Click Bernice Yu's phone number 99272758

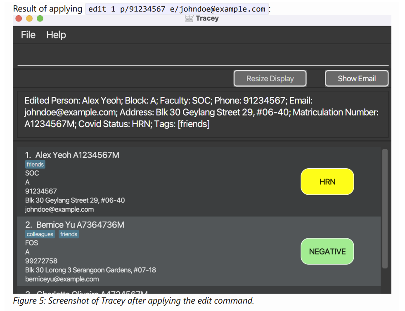pos(41,261)
